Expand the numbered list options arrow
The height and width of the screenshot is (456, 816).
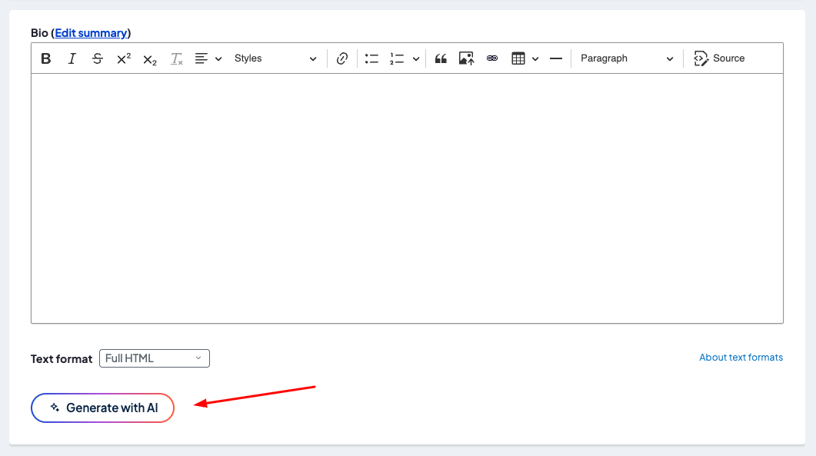(416, 58)
